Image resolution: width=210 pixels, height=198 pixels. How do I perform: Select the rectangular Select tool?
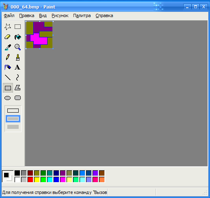[x=18, y=27]
